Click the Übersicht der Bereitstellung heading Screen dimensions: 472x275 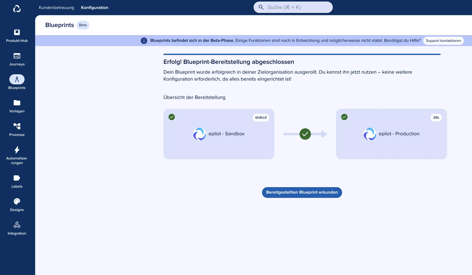pyautogui.click(x=194, y=97)
